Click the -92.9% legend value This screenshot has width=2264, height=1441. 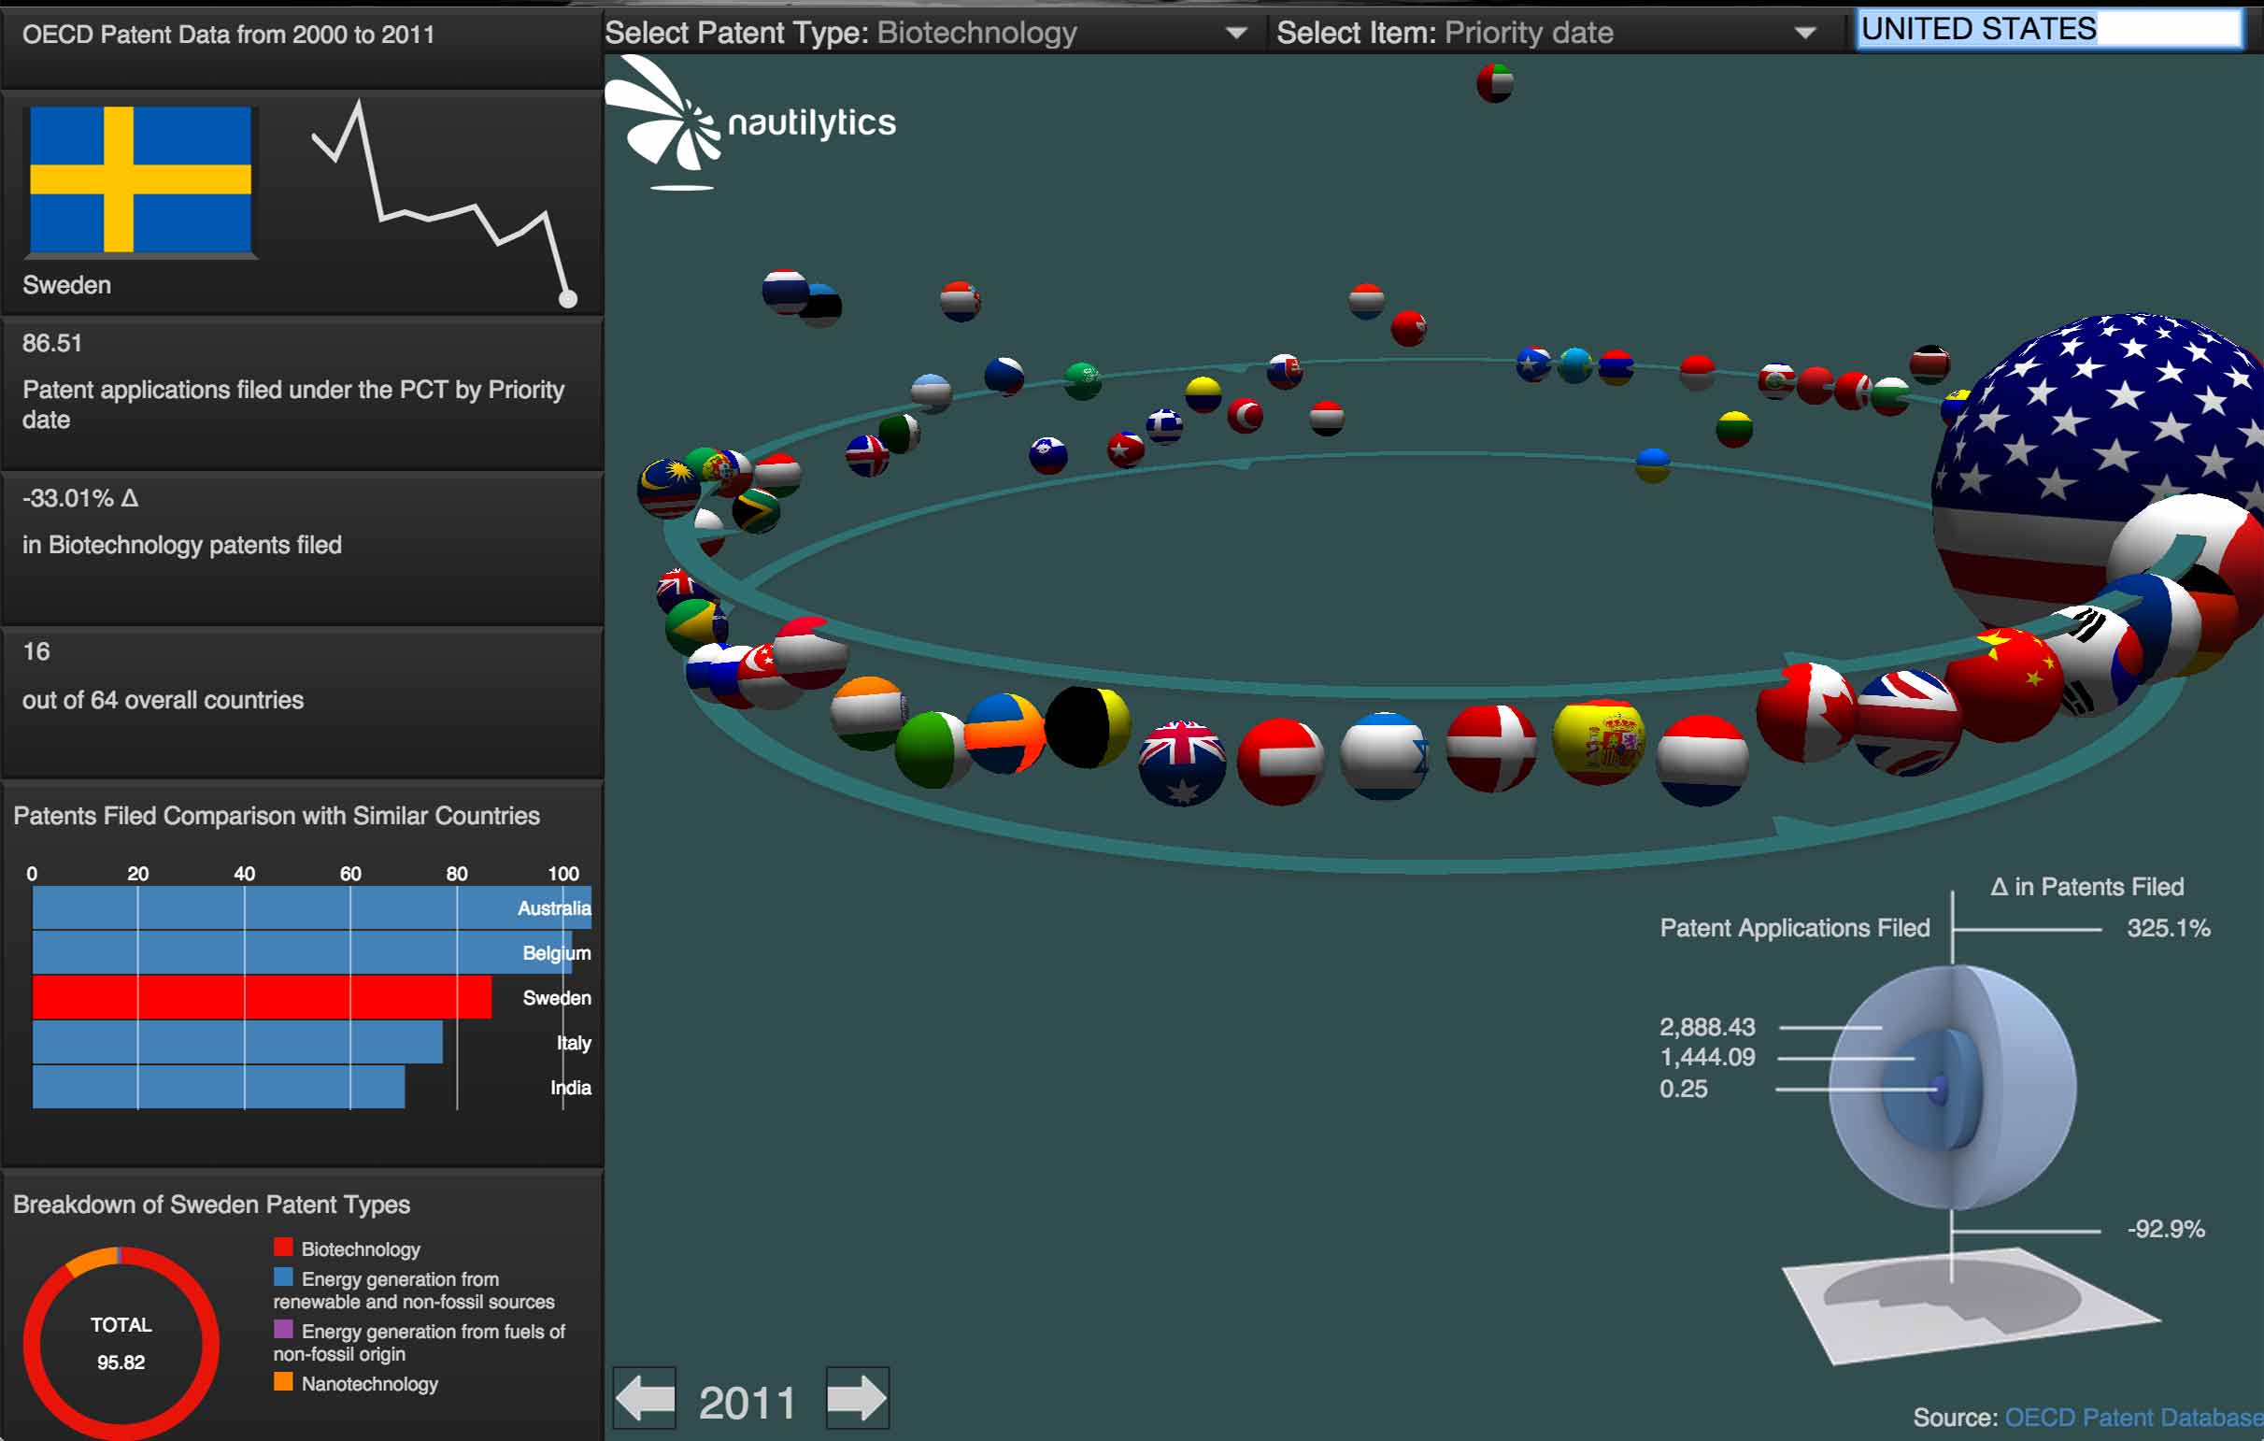click(x=2166, y=1229)
